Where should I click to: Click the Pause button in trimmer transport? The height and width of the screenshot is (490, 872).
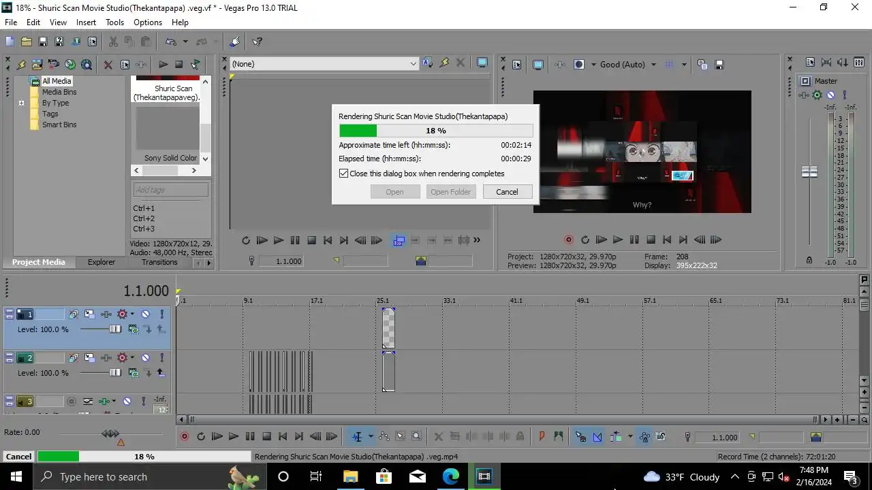295,240
